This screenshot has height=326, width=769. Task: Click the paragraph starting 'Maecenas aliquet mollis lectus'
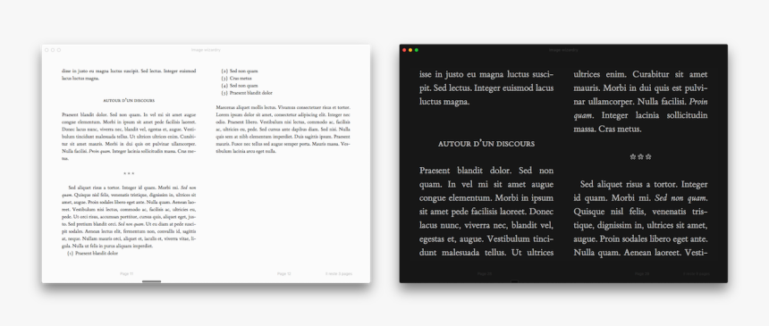click(x=283, y=130)
